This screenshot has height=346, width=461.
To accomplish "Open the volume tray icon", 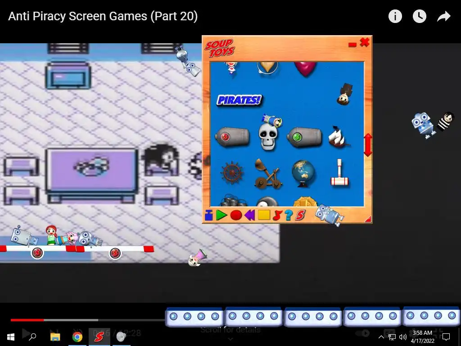I will pos(403,337).
